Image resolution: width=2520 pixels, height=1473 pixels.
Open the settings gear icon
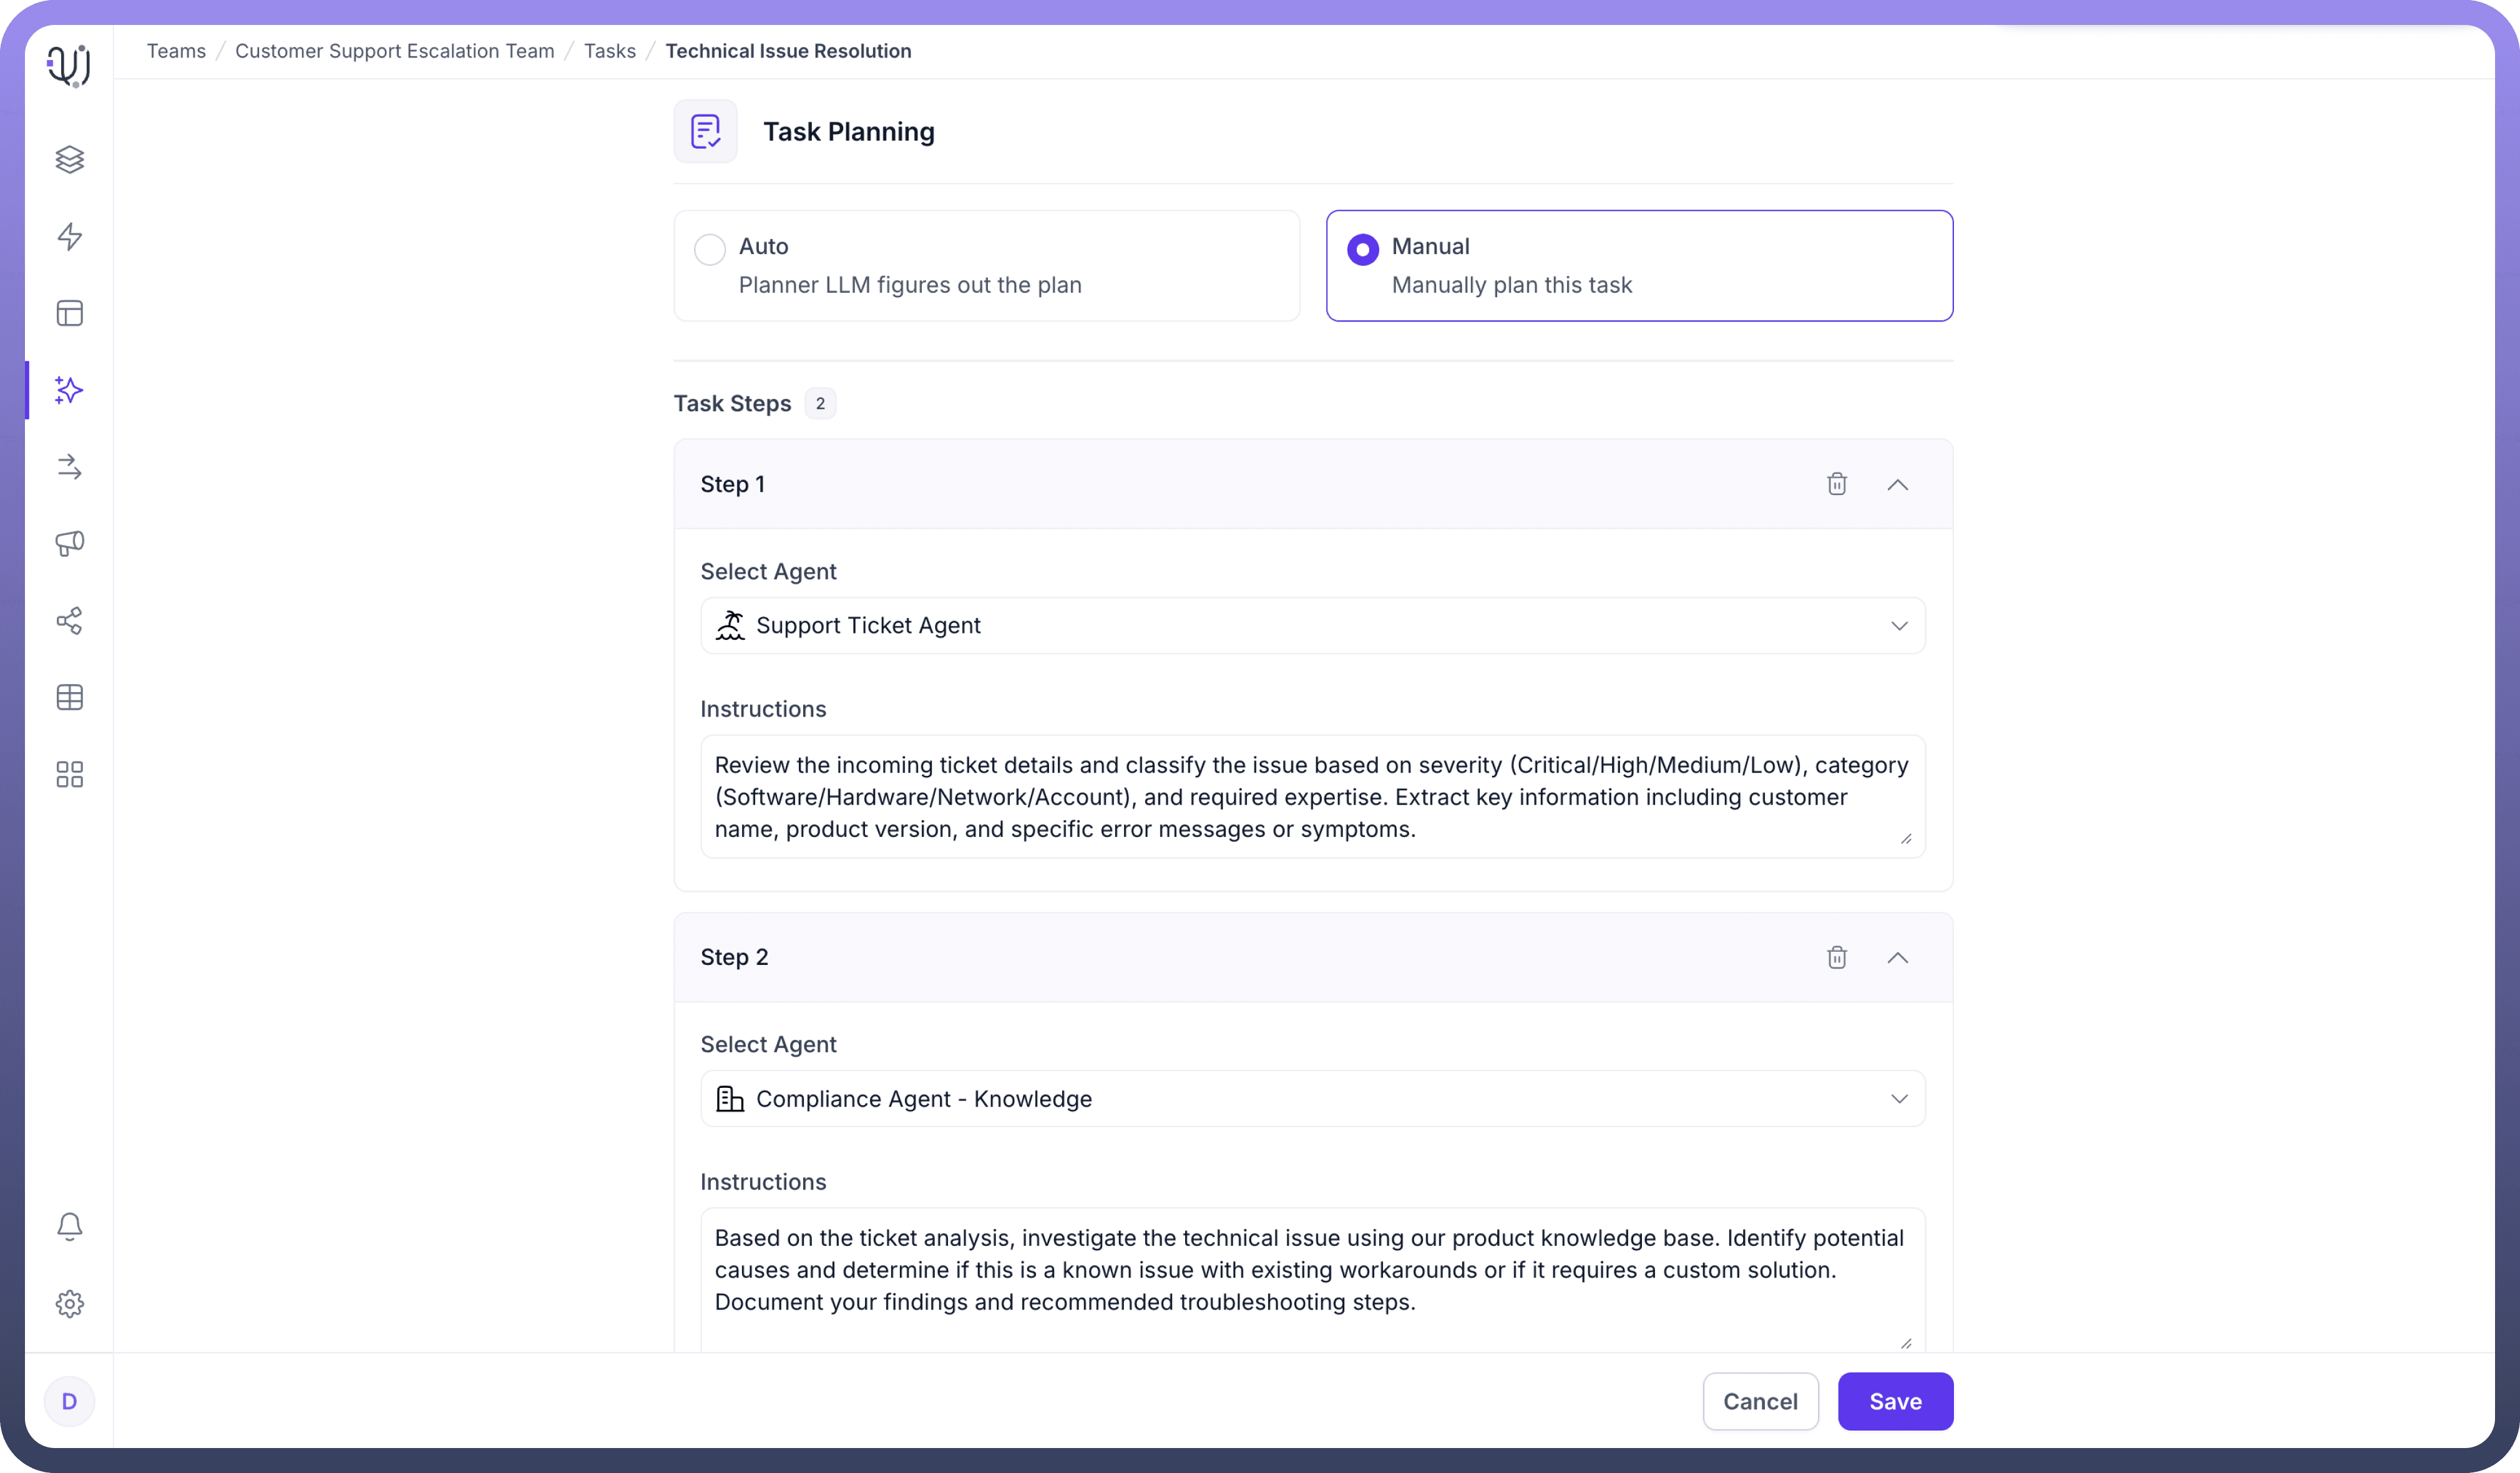tap(69, 1304)
